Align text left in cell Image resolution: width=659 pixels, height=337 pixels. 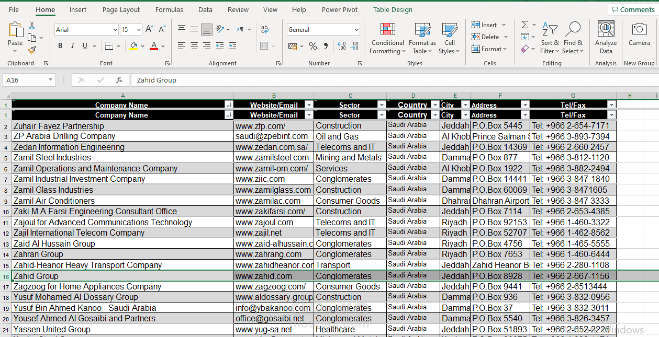[x=182, y=46]
